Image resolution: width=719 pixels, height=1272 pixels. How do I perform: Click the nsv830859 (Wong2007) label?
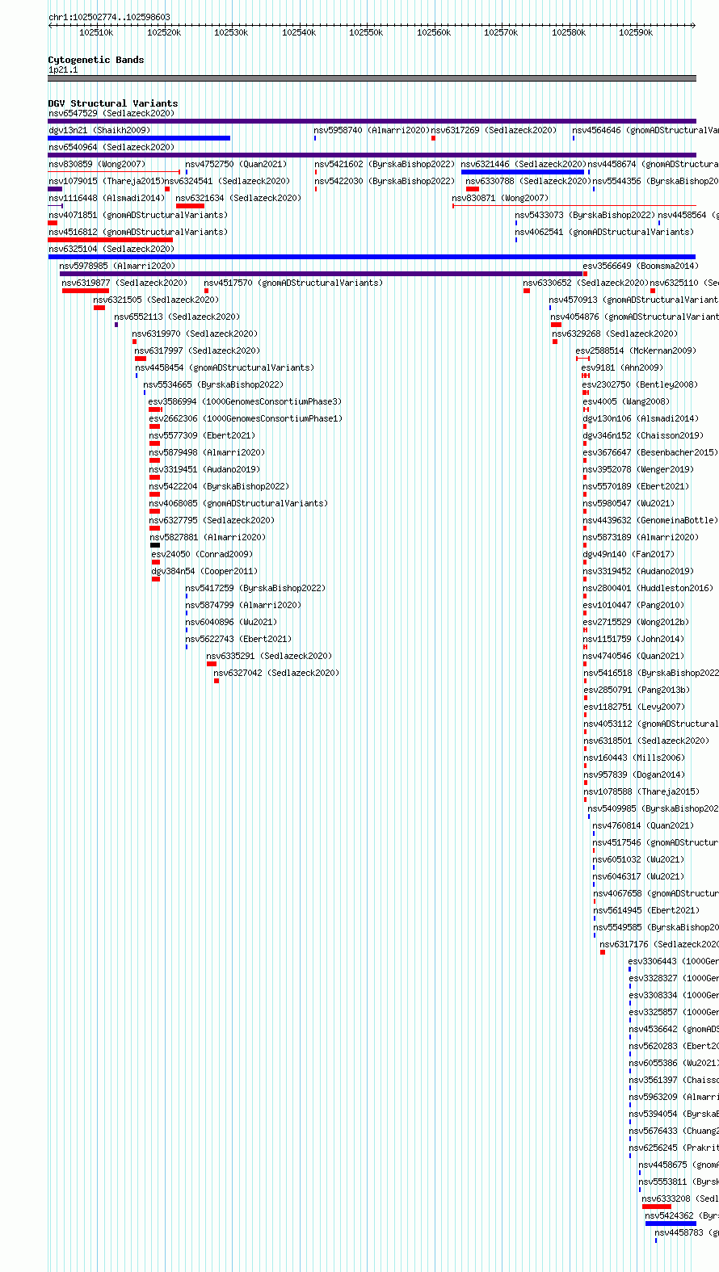(x=97, y=164)
